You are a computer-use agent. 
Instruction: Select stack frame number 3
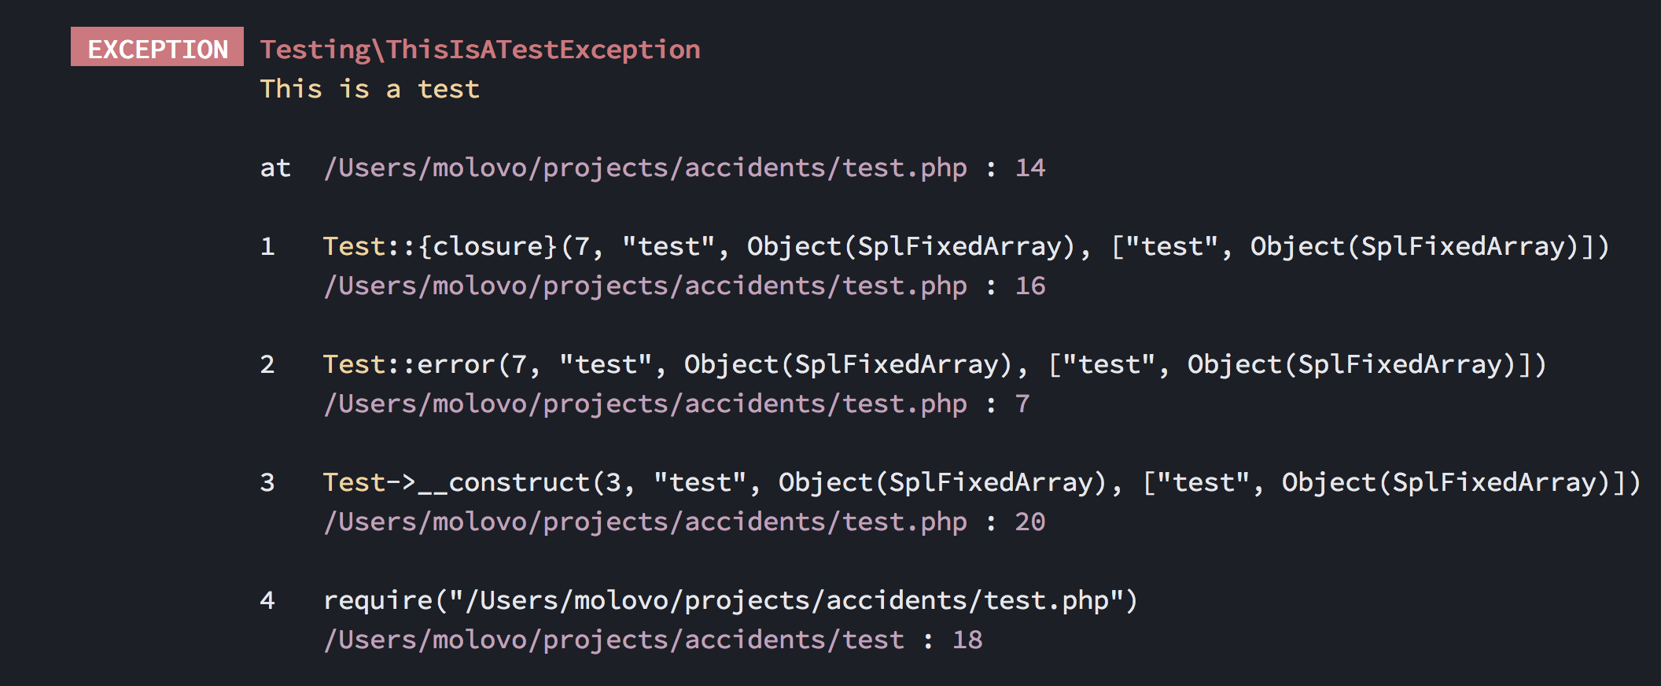pos(267,482)
